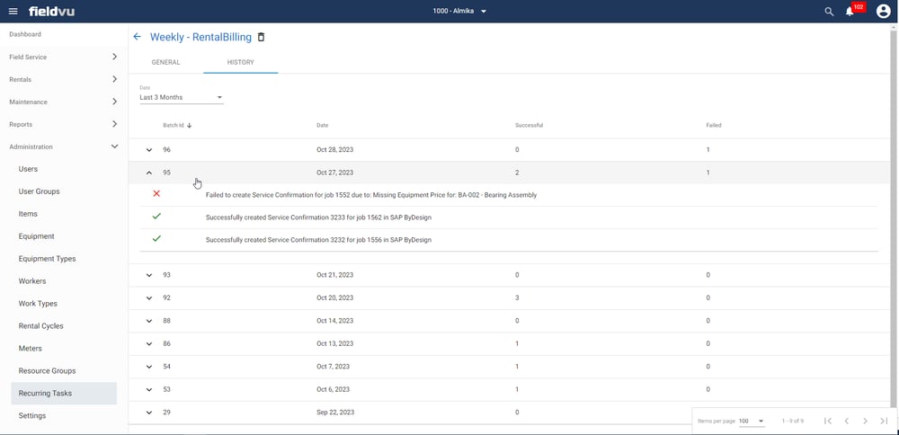Collapse batch 95 row
This screenshot has height=435, width=899.
(149, 173)
